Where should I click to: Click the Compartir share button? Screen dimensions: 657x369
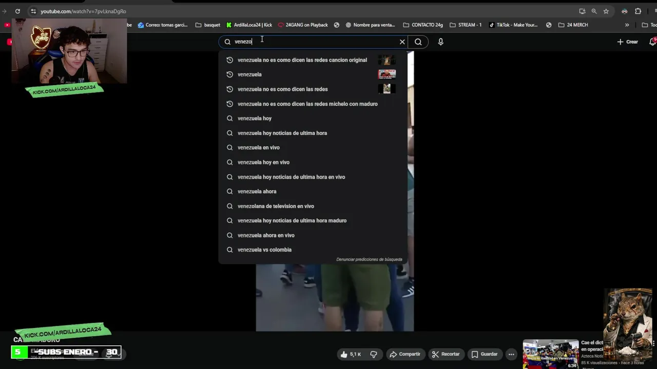coord(405,354)
